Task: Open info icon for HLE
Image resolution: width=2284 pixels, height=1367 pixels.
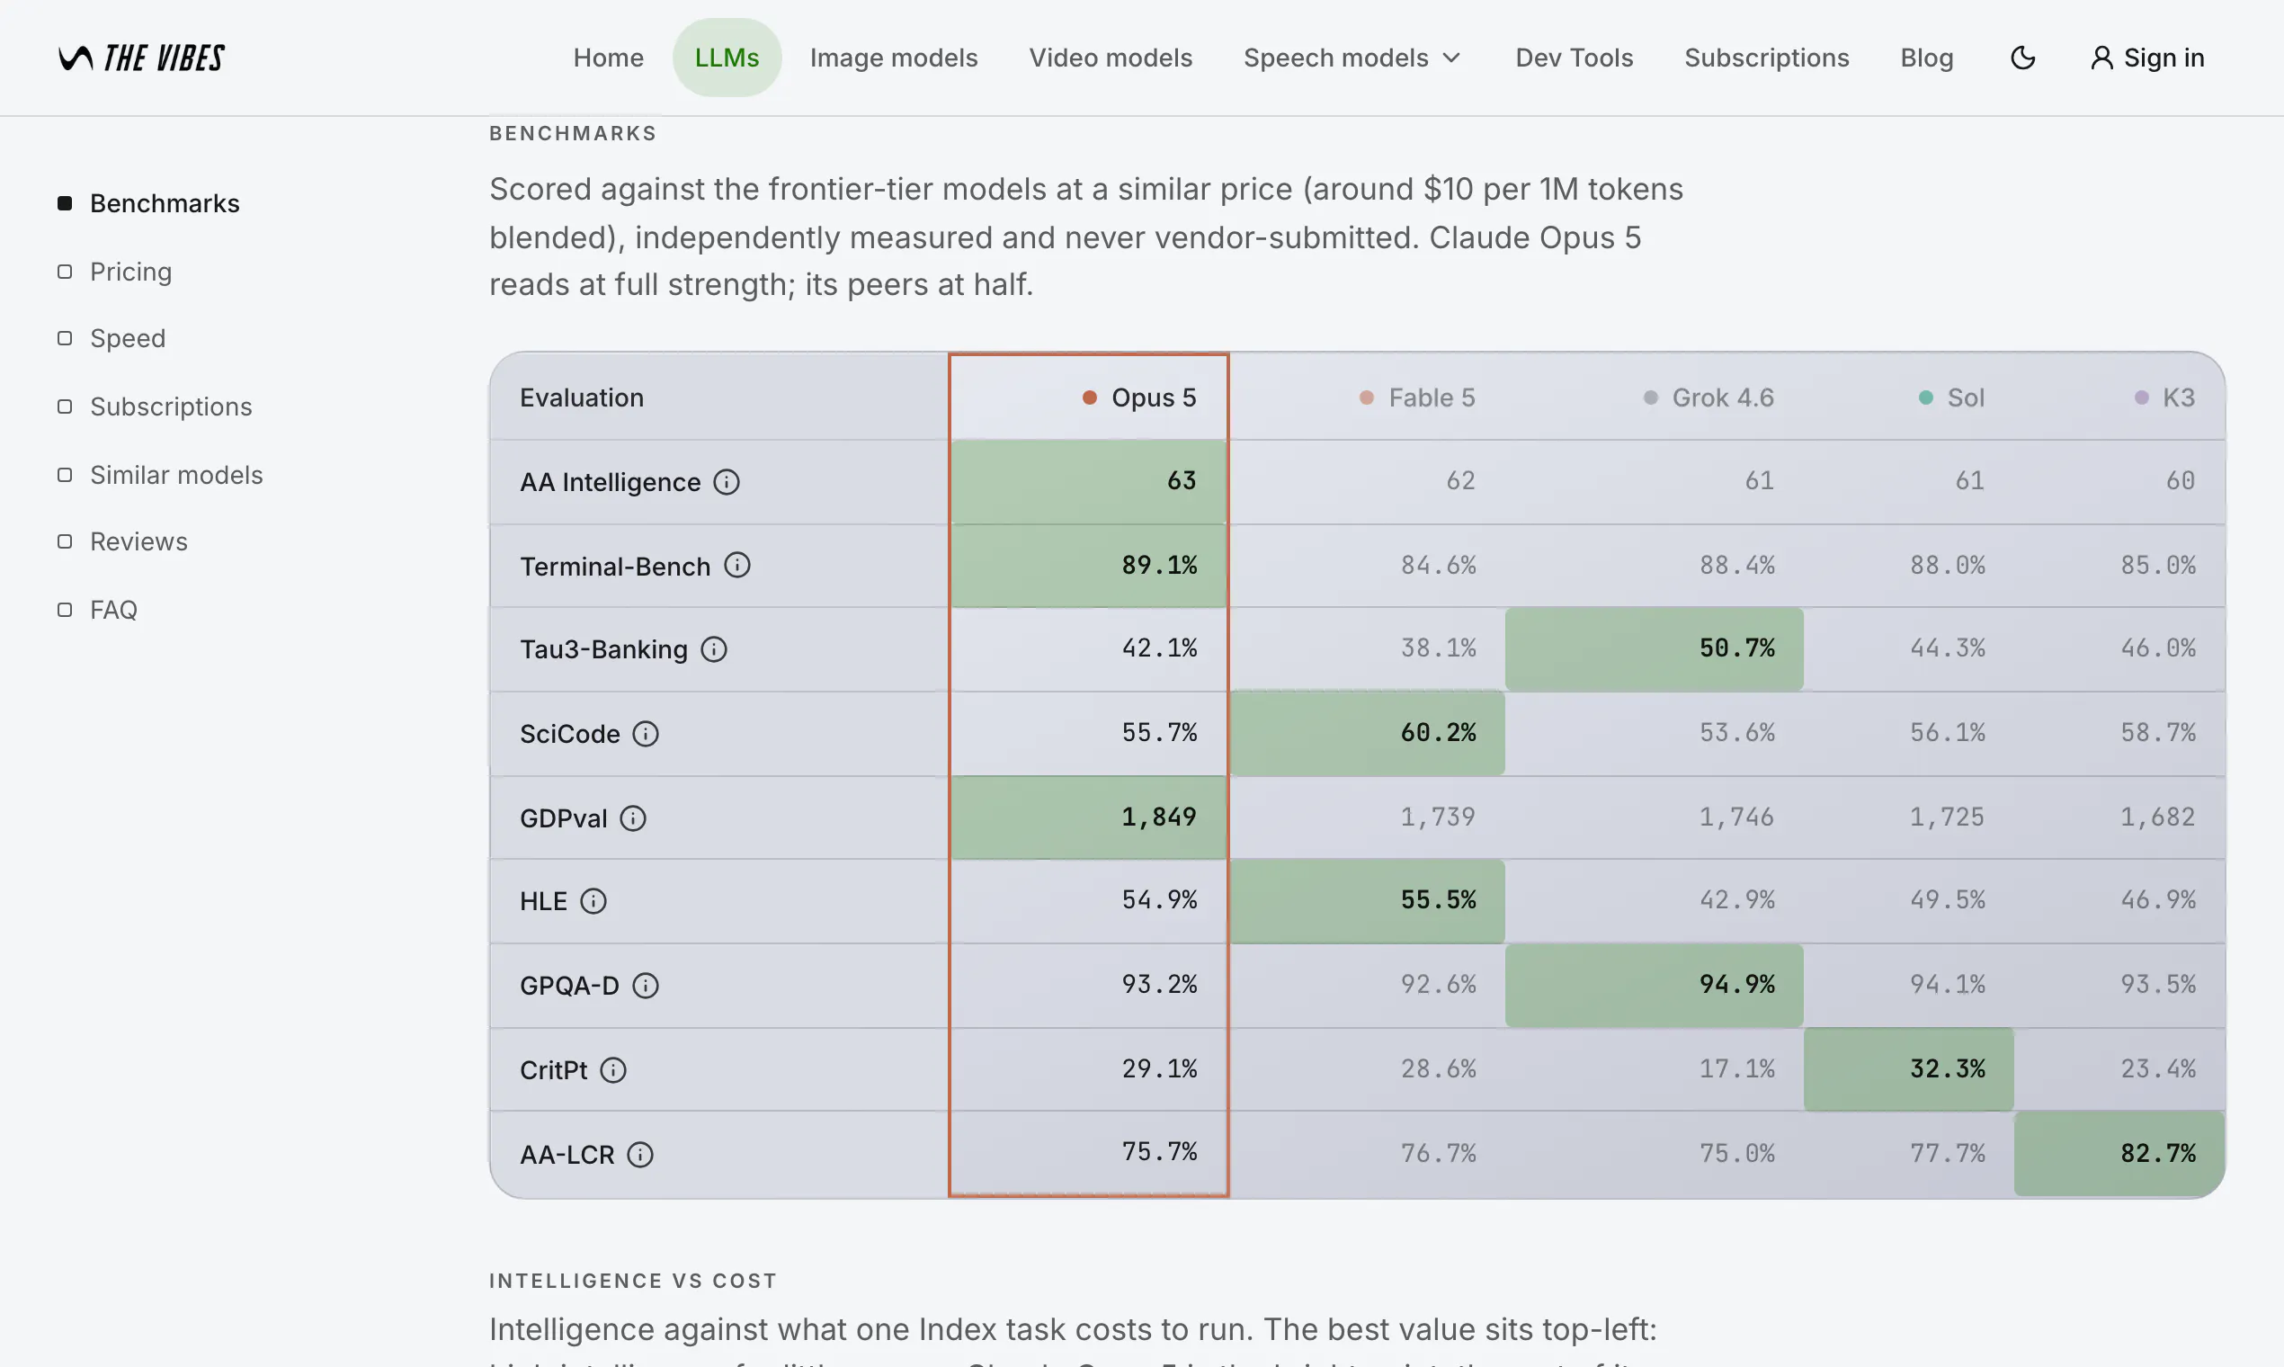Action: pyautogui.click(x=593, y=901)
